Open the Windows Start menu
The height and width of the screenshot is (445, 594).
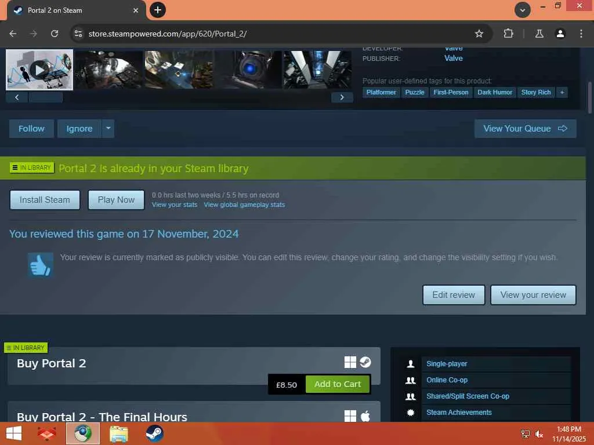(14, 433)
